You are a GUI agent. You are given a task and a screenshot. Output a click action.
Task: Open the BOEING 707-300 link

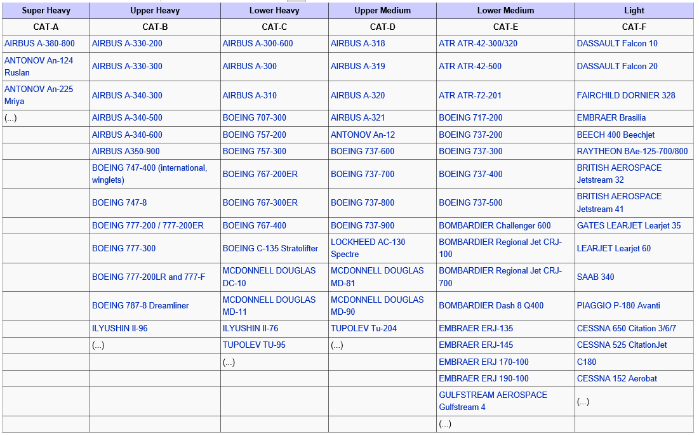[255, 117]
